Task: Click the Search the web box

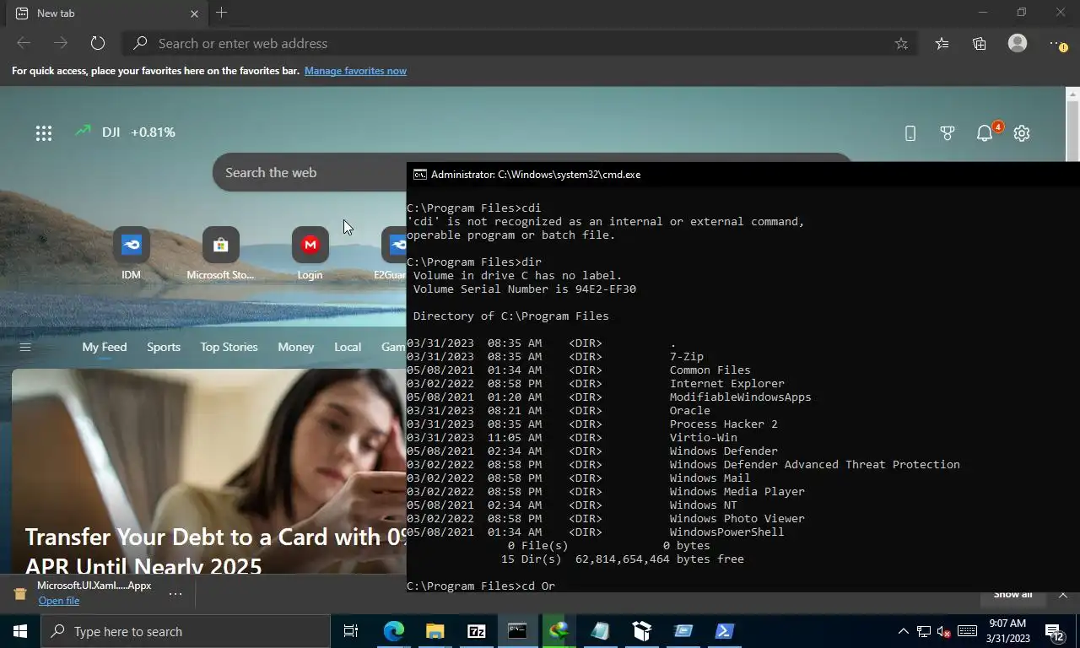Action: 310,172
